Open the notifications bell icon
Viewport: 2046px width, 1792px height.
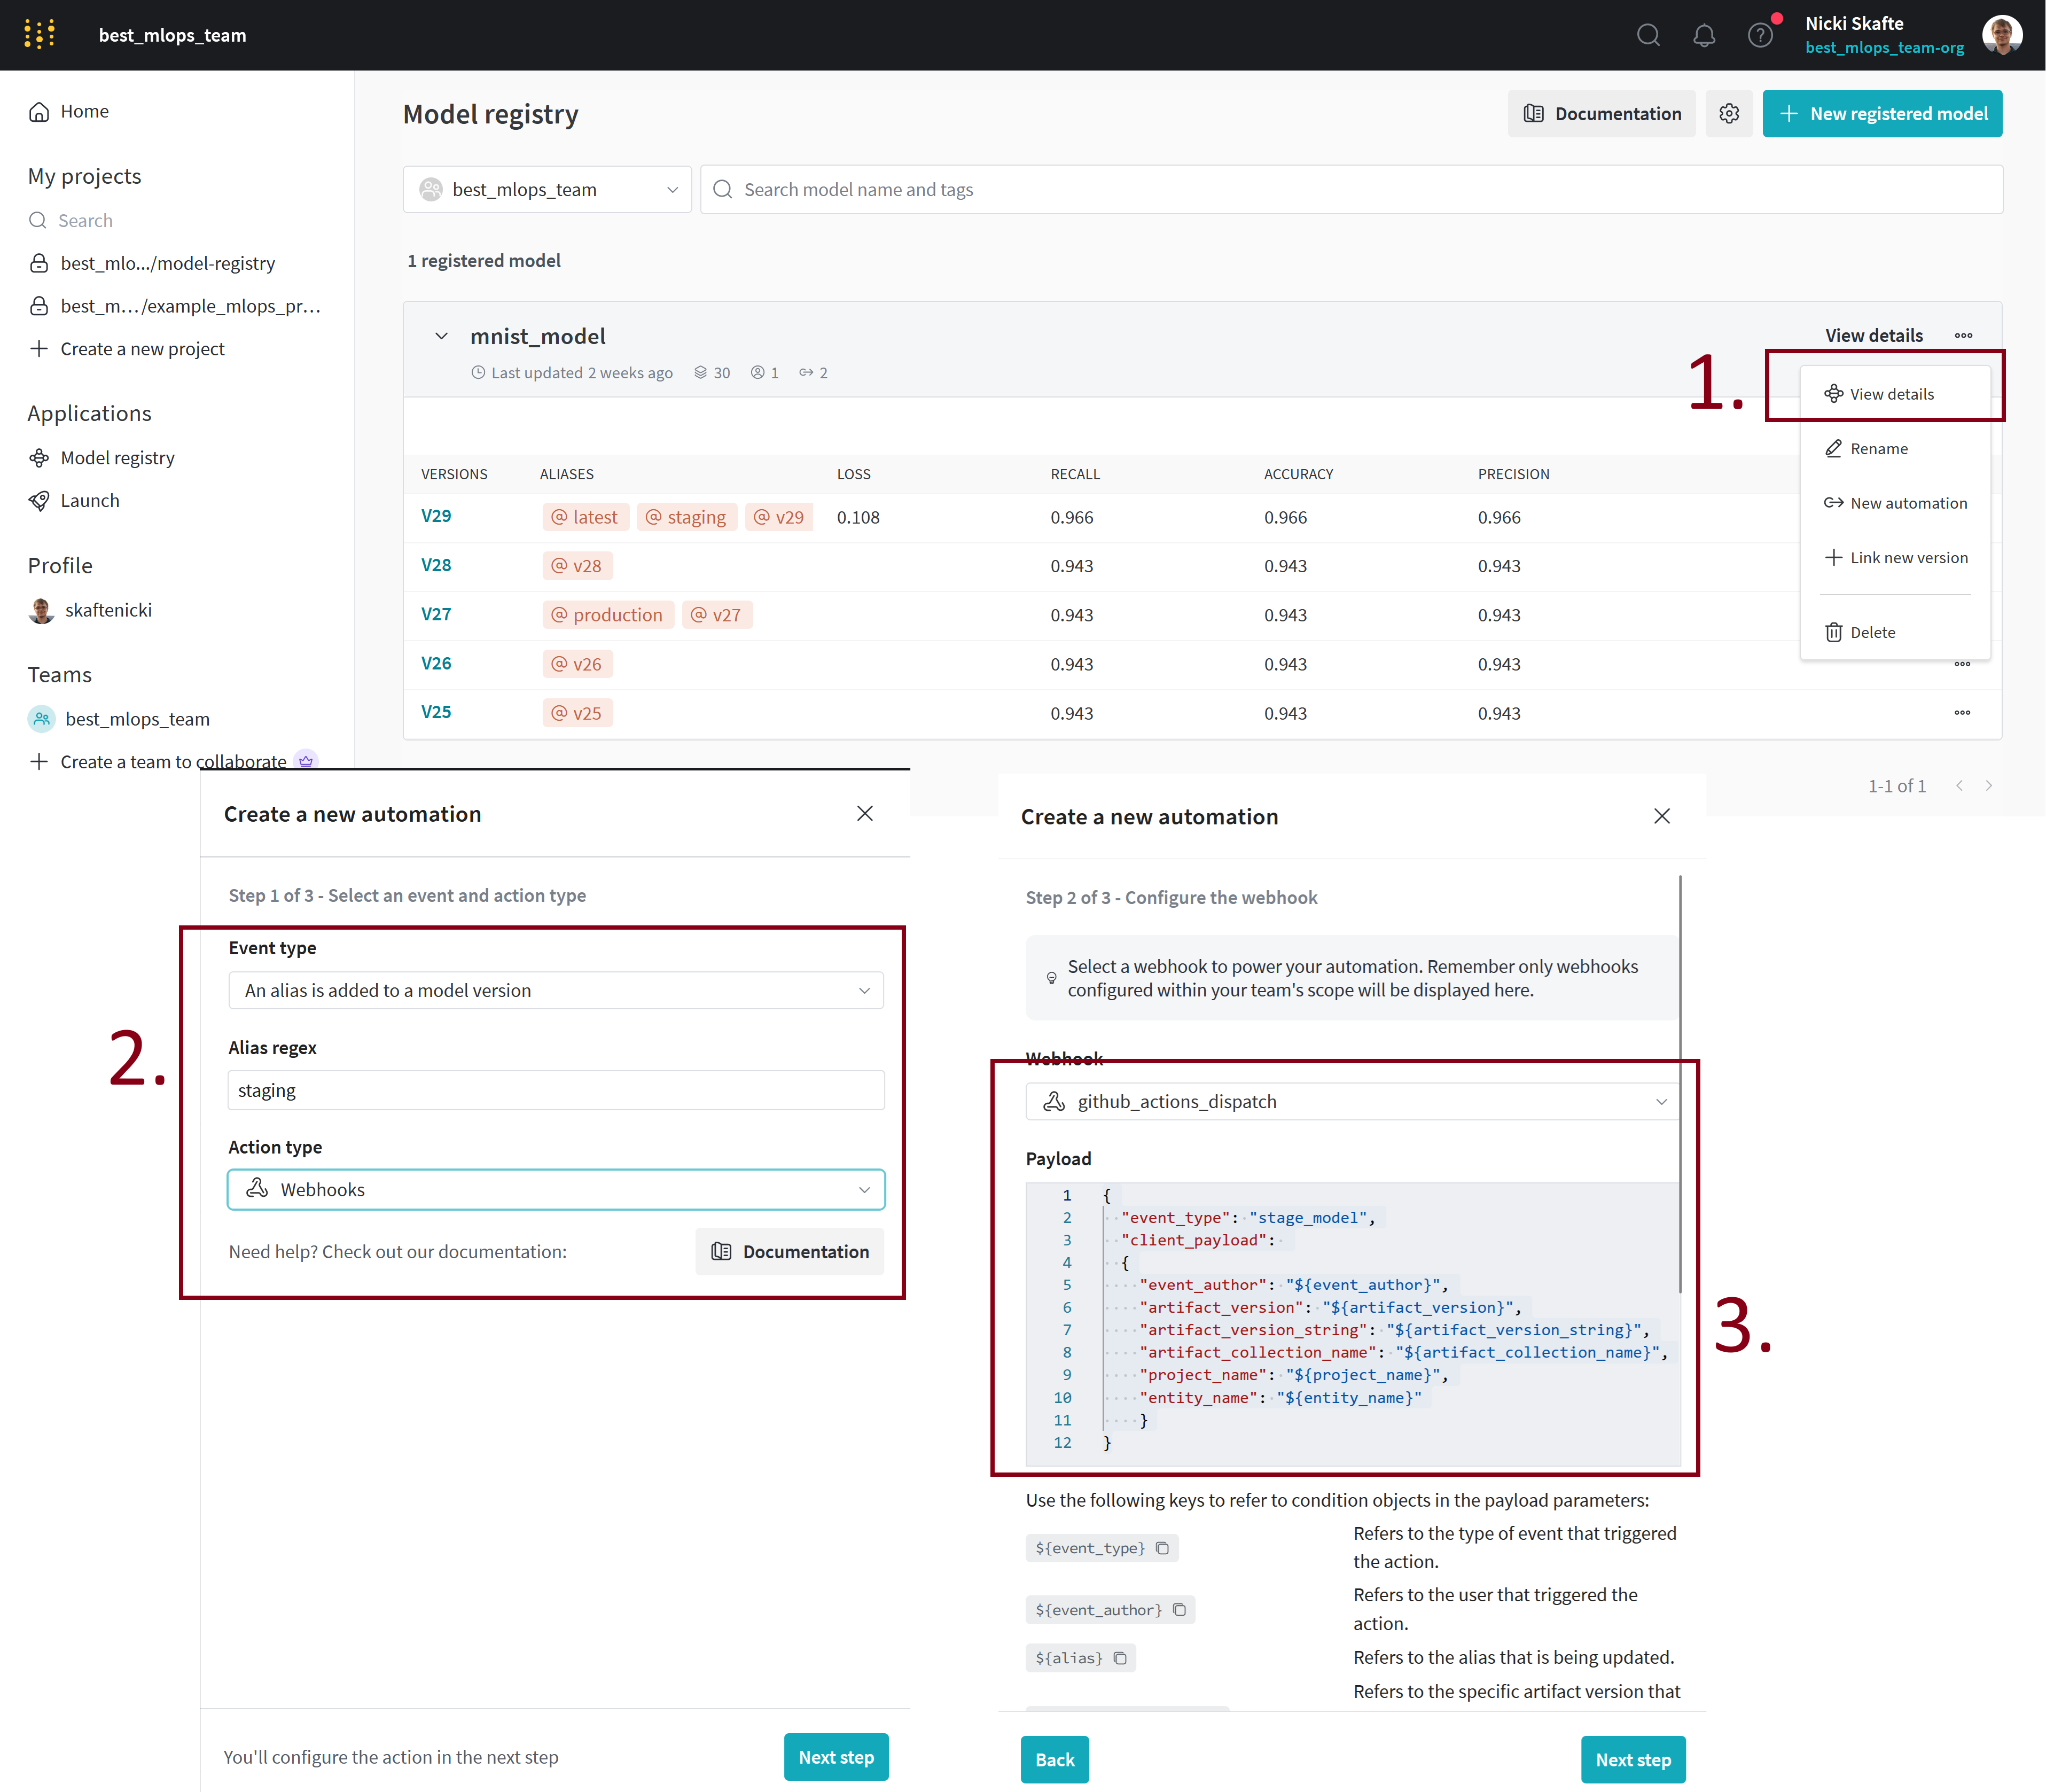coord(1704,36)
